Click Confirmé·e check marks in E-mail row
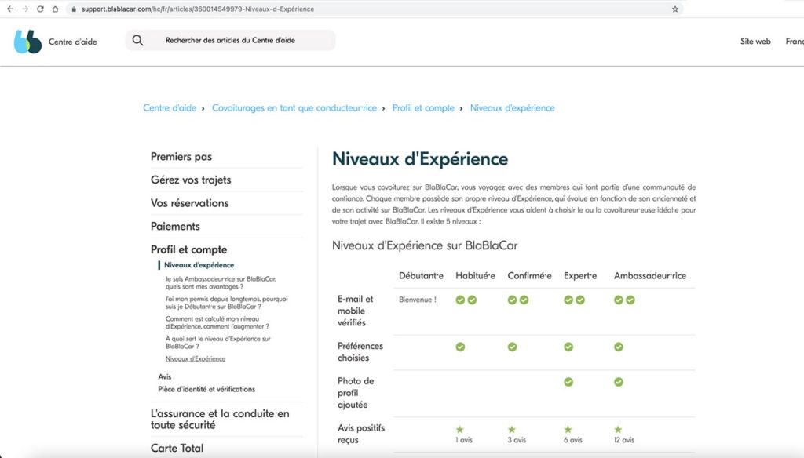This screenshot has width=804, height=458. point(518,300)
